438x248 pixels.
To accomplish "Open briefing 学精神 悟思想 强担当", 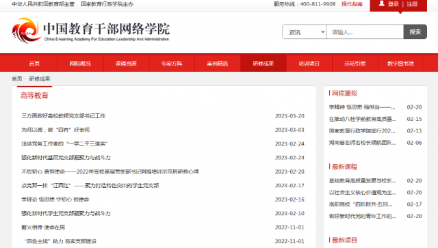I will (x=362, y=107).
